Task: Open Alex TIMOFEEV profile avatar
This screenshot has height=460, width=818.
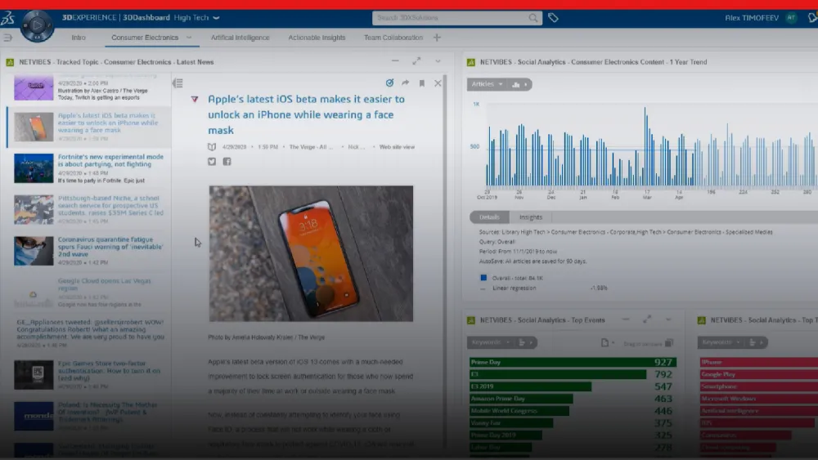Action: [x=792, y=18]
